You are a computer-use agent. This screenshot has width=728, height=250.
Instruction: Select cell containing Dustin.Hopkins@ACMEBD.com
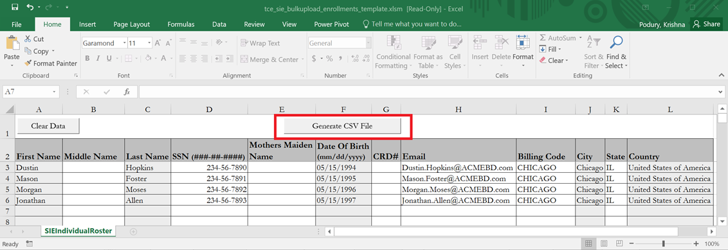[x=459, y=168]
